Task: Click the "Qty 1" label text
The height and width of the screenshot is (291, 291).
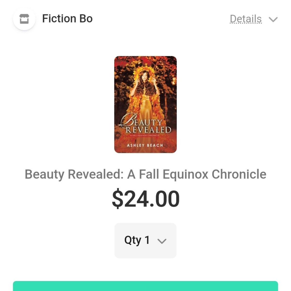Action: [x=137, y=240]
